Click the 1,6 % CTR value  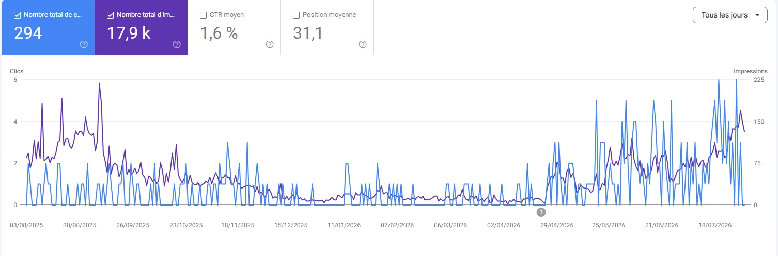coord(219,33)
